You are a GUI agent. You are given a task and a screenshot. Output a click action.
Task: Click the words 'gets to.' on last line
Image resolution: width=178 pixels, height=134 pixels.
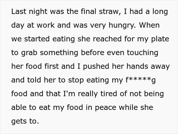(25, 121)
